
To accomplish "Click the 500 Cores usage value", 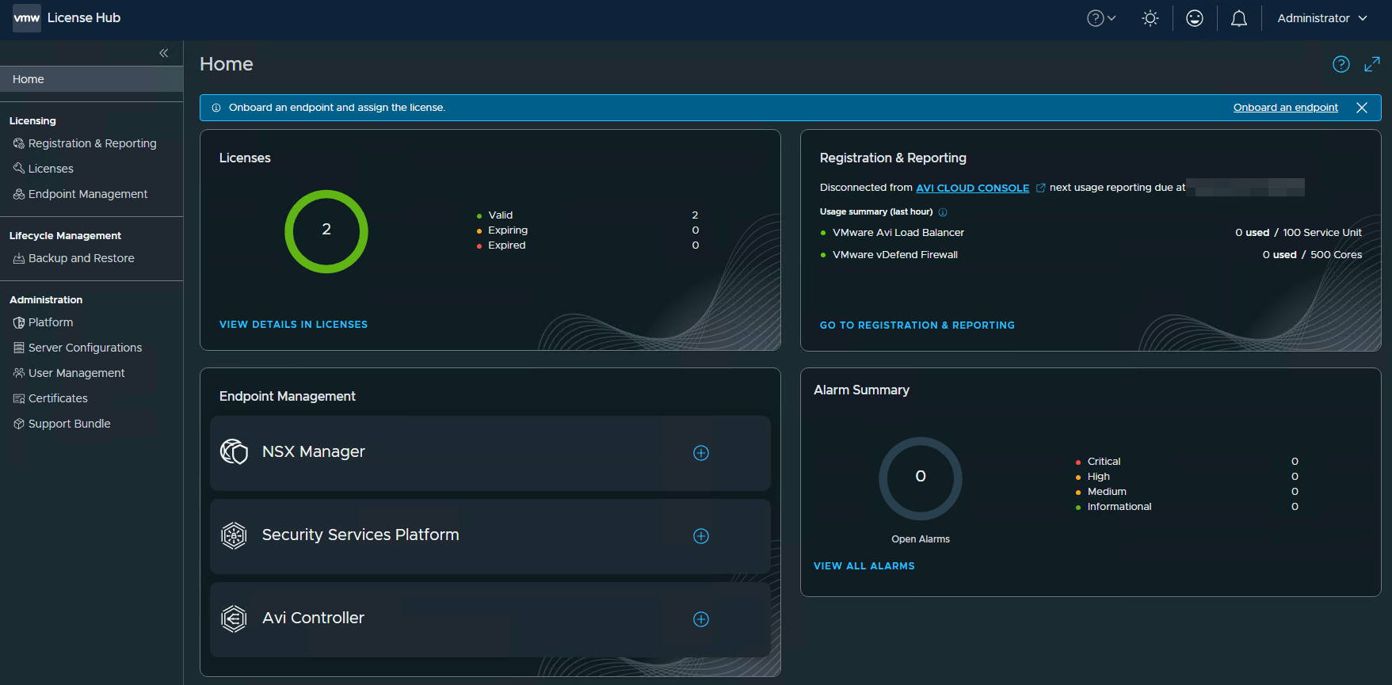I will click(x=1337, y=255).
